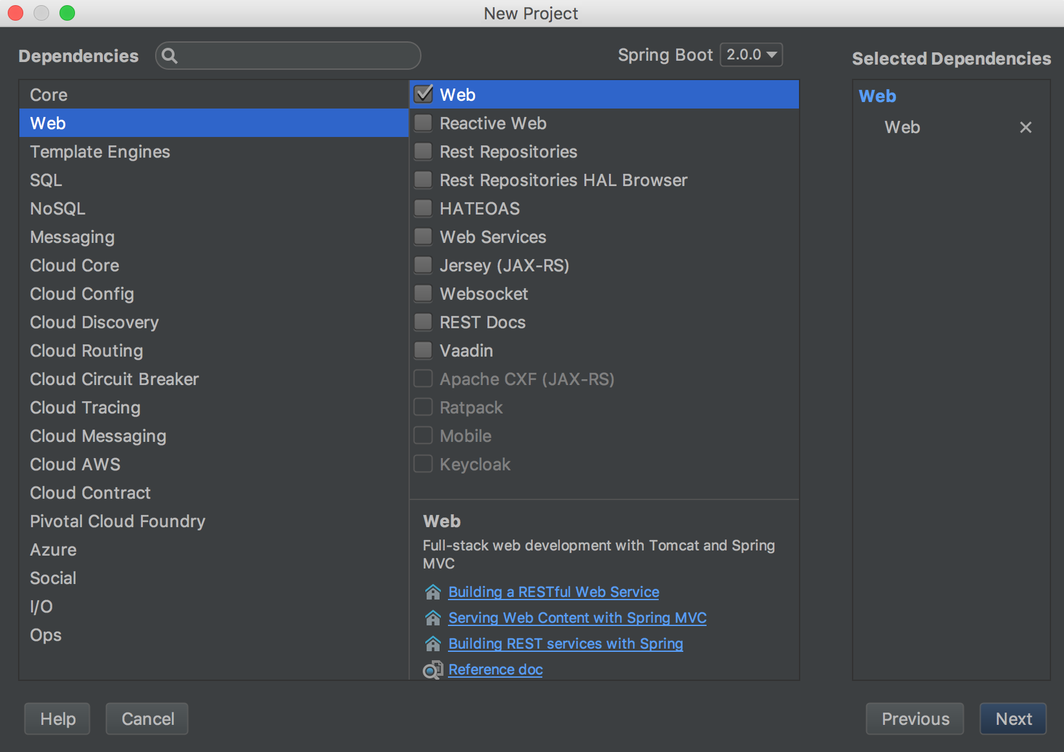Focus the dependencies search field
The width and height of the screenshot is (1064, 752).
[x=297, y=56]
